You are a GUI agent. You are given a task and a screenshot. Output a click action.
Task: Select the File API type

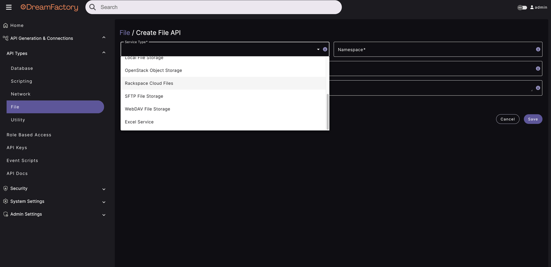(55, 107)
